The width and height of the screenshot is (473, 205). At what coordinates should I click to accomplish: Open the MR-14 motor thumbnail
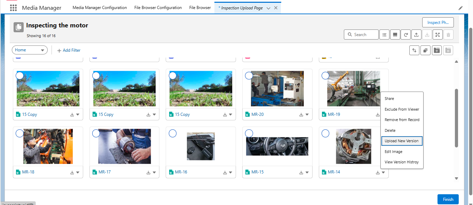(x=354, y=146)
